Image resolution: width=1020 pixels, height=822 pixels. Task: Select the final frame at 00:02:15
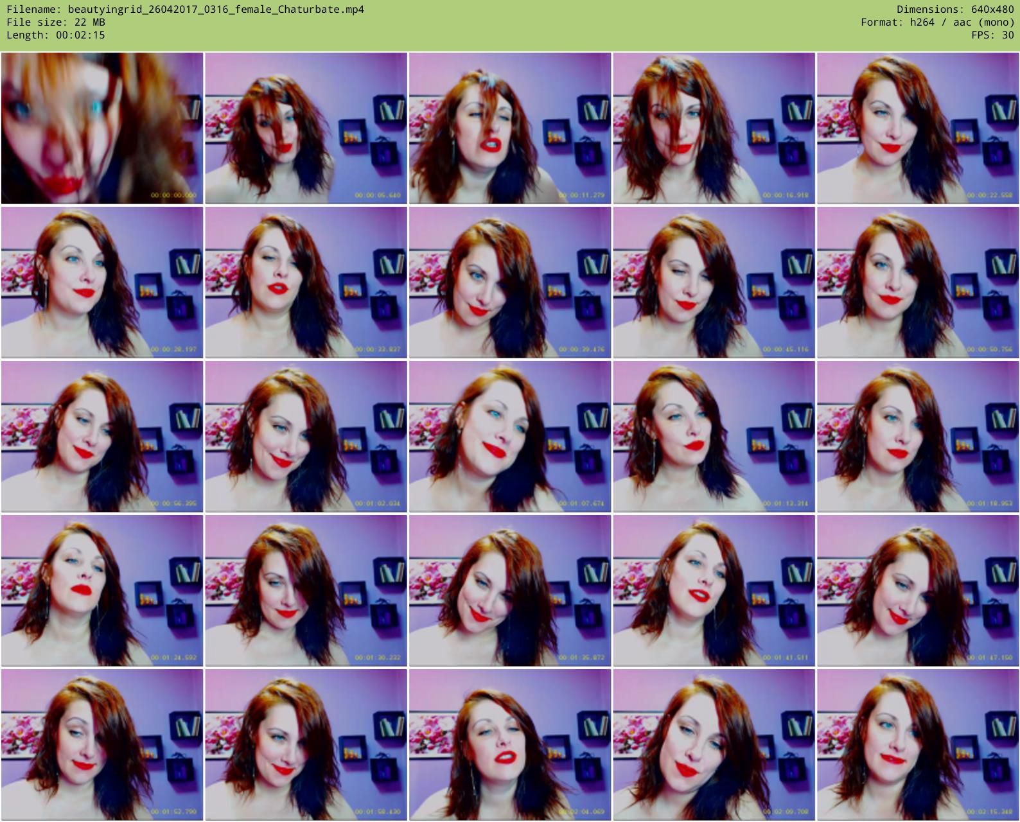click(x=918, y=745)
